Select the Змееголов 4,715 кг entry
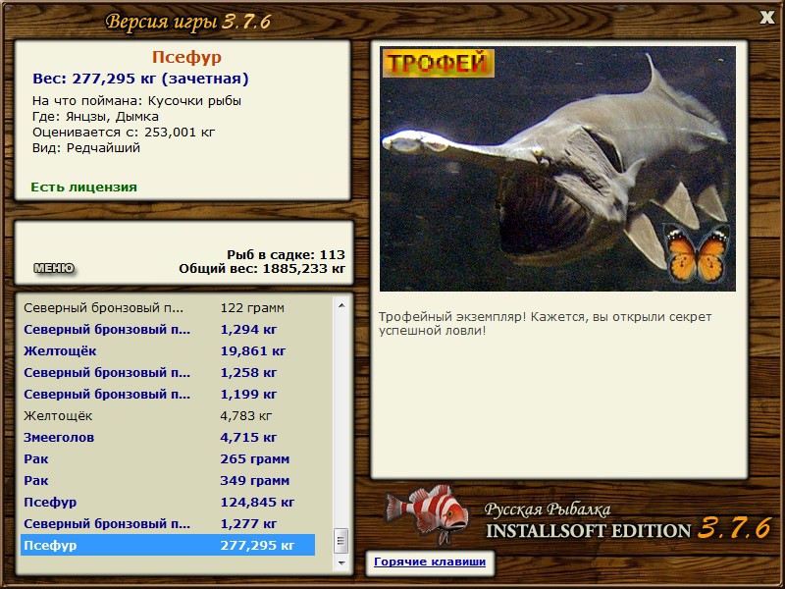Screen dimensions: 785x589 pyautogui.click(x=168, y=437)
